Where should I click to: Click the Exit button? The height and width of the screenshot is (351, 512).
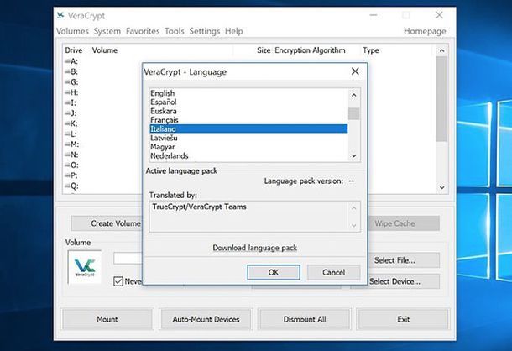click(x=403, y=319)
